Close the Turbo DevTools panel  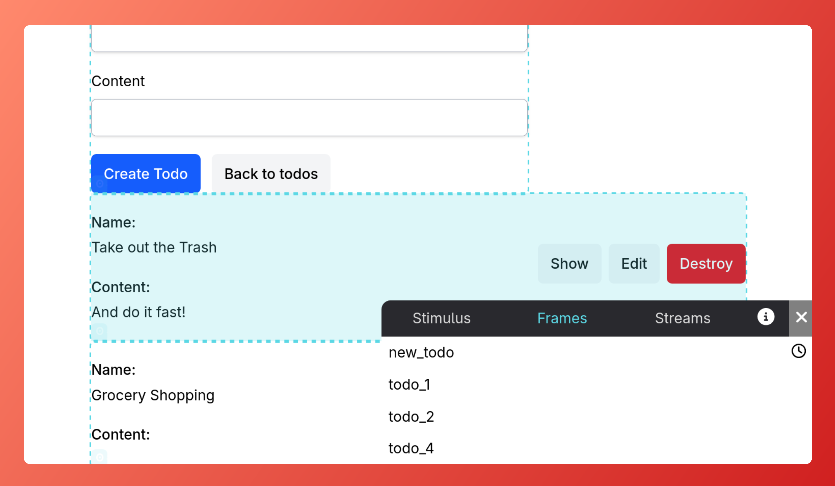[x=802, y=317]
